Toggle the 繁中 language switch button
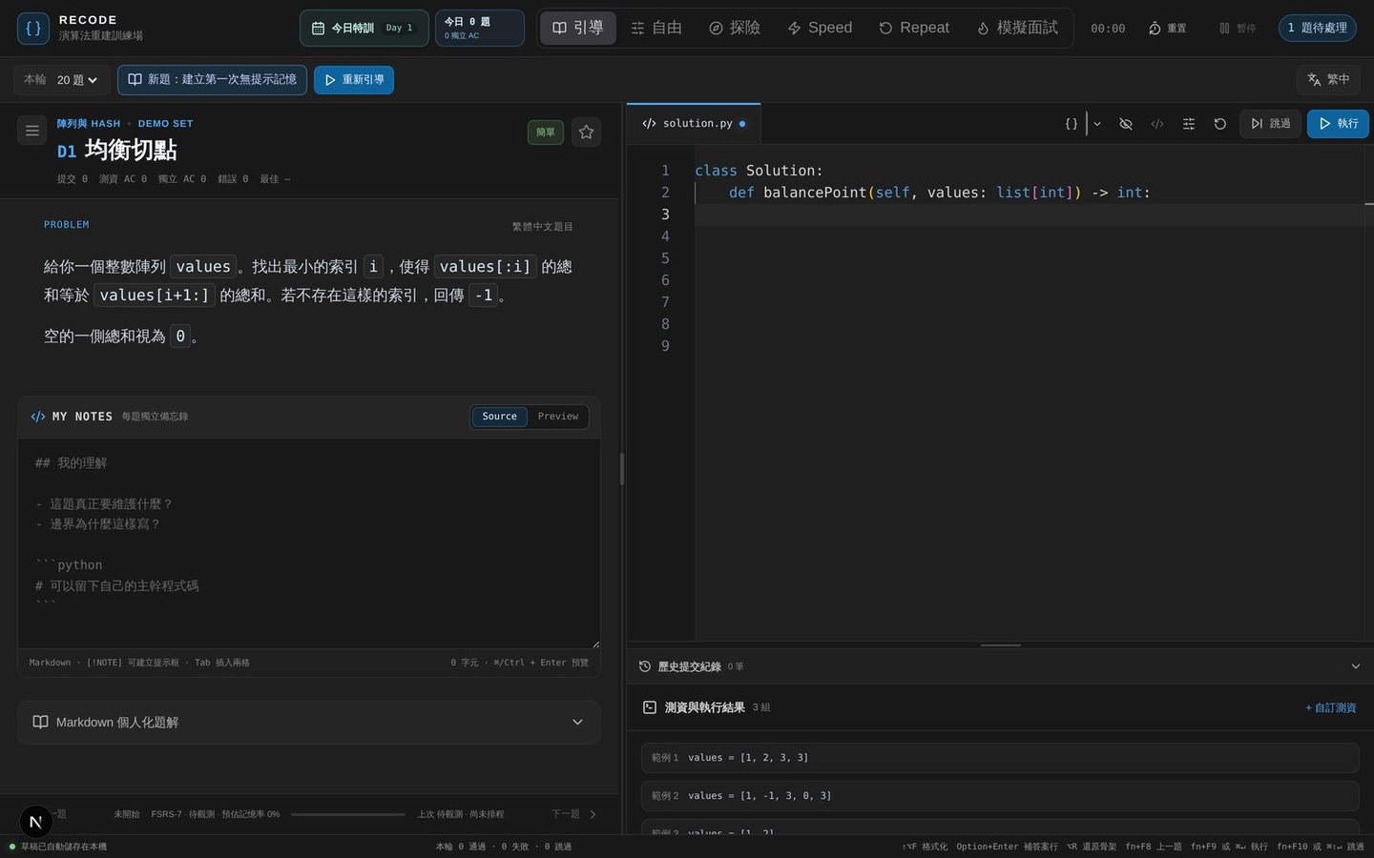 [x=1328, y=80]
